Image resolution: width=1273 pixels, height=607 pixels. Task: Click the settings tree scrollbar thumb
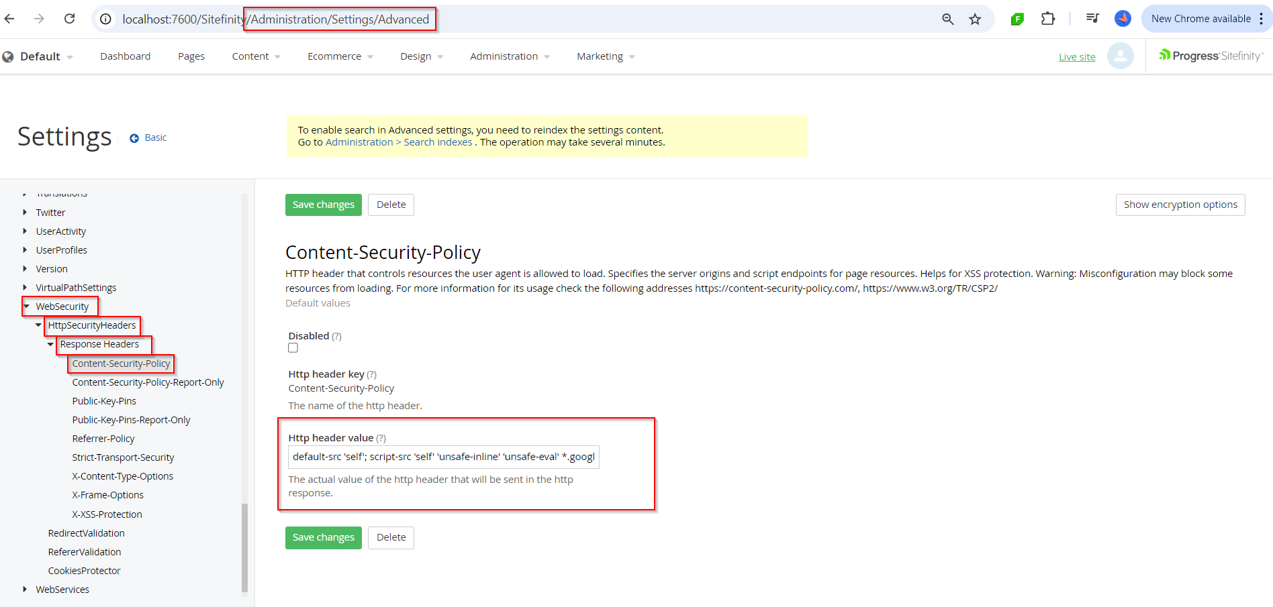(x=244, y=547)
